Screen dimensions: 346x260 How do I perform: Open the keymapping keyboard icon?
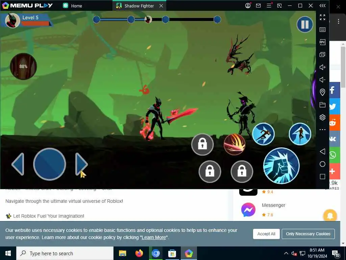pos(322,30)
